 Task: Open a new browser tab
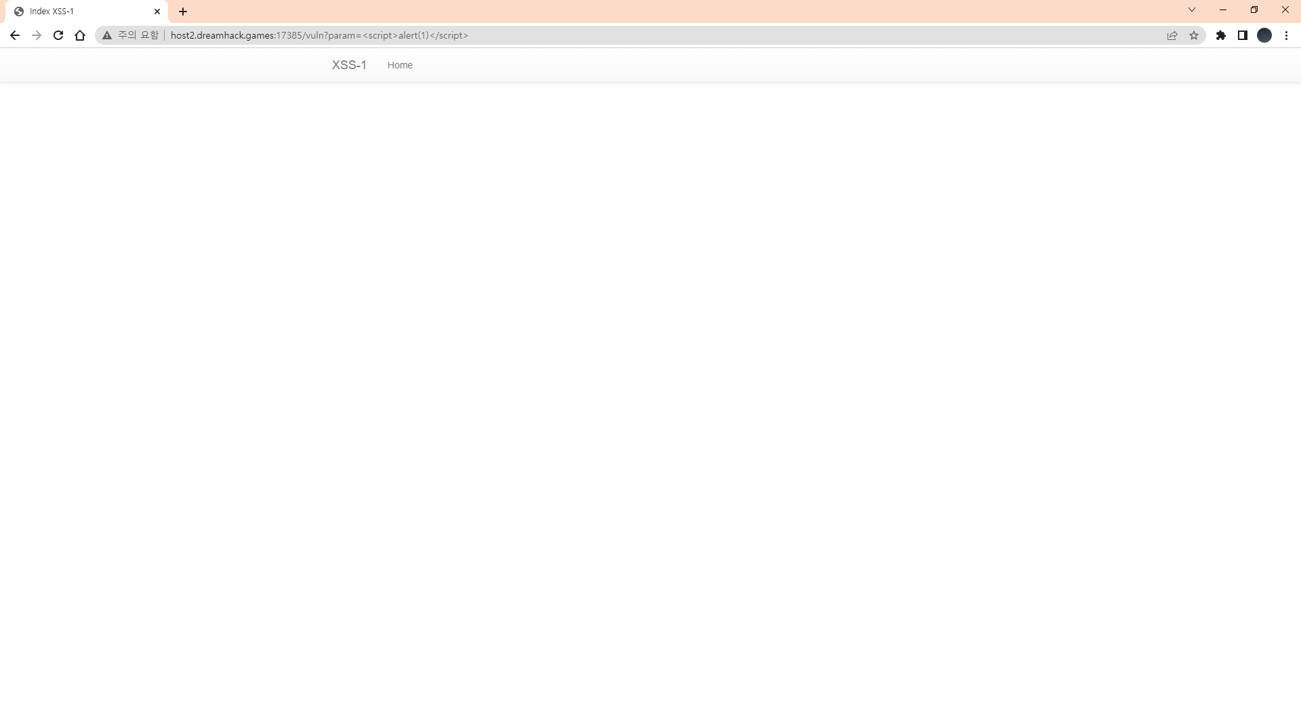(x=183, y=12)
